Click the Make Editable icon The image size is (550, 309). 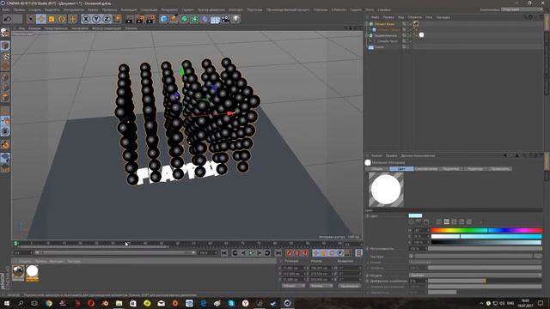tap(5, 33)
